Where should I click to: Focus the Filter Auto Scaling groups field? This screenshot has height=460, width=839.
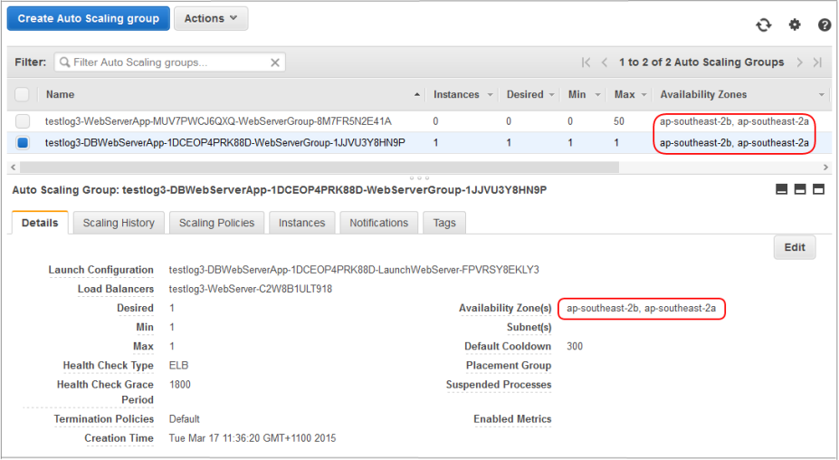pos(169,62)
